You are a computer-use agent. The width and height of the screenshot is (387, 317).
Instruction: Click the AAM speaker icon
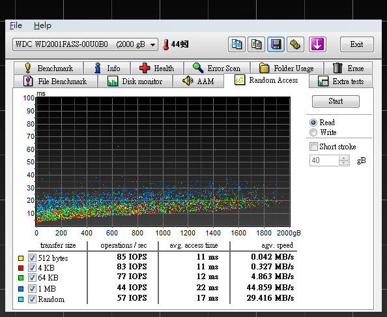click(x=188, y=80)
